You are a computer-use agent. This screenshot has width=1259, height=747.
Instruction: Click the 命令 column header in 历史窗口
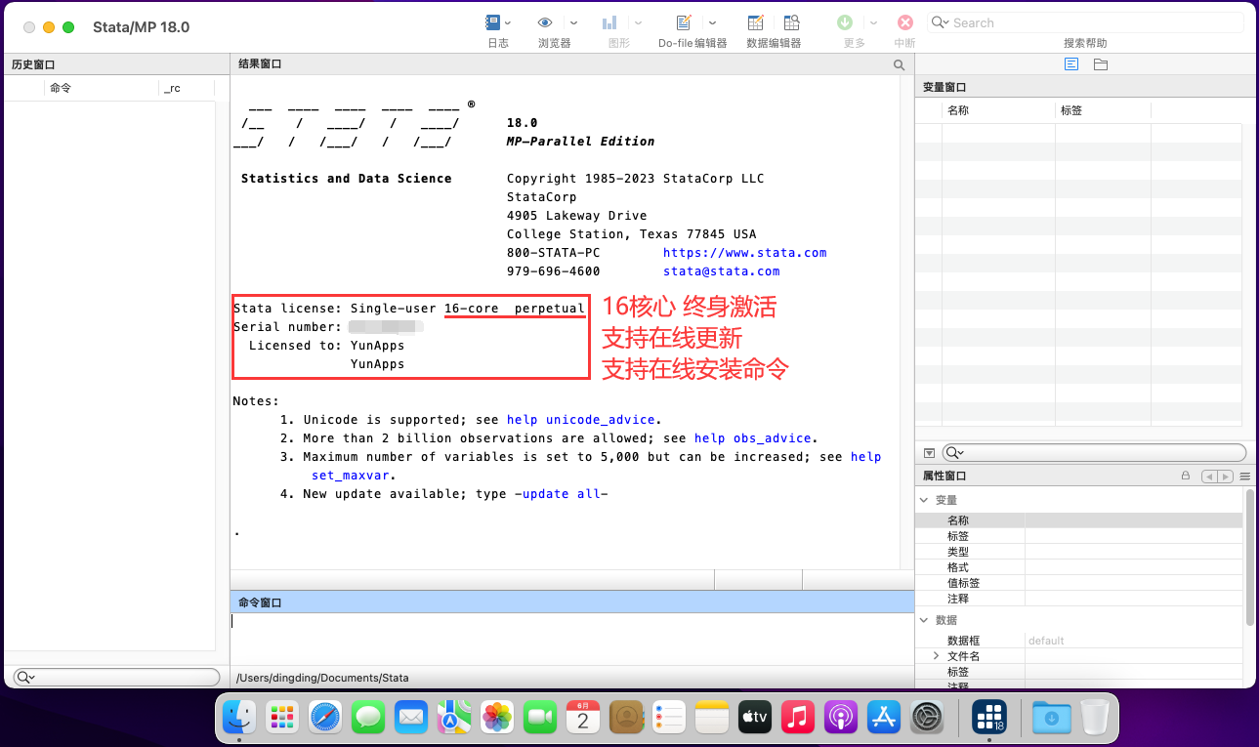102,88
